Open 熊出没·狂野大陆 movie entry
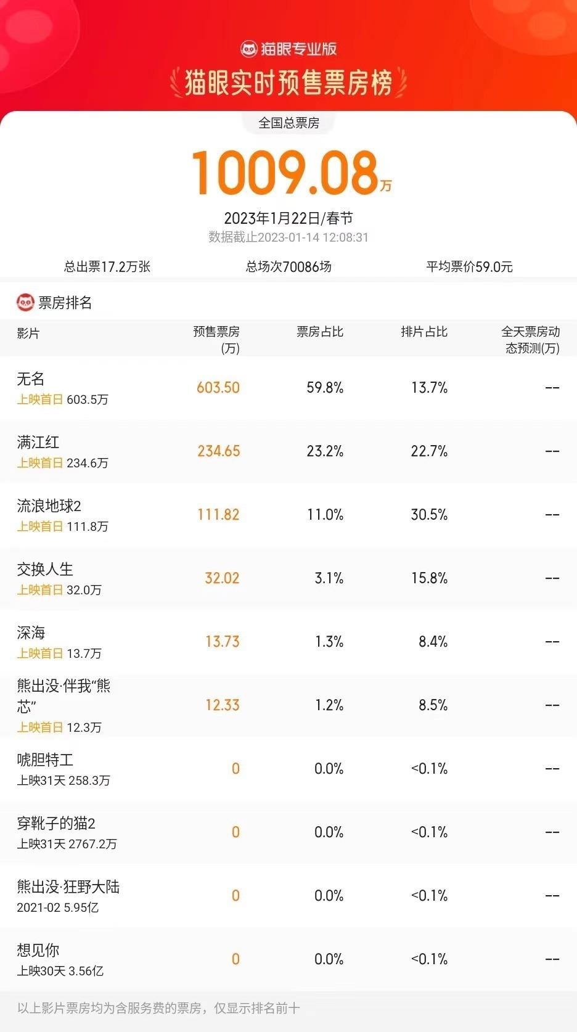 68,887
